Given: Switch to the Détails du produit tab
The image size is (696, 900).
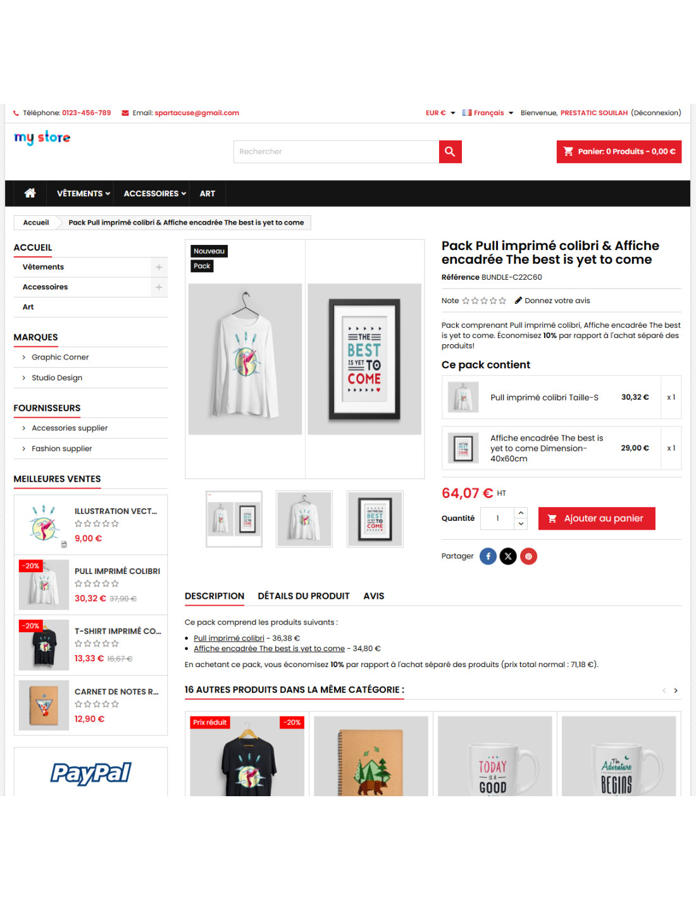Looking at the screenshot, I should 304,596.
